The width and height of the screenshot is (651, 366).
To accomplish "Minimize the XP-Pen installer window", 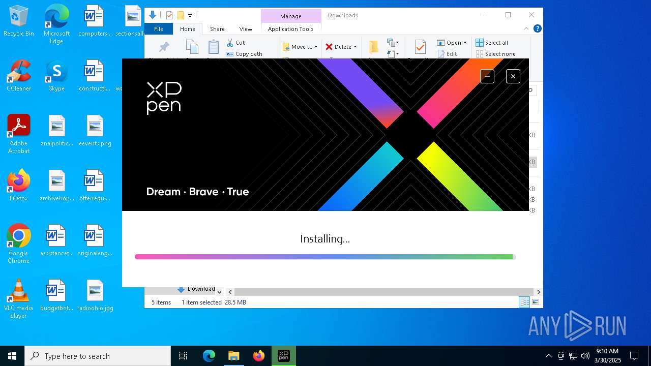I will point(487,76).
